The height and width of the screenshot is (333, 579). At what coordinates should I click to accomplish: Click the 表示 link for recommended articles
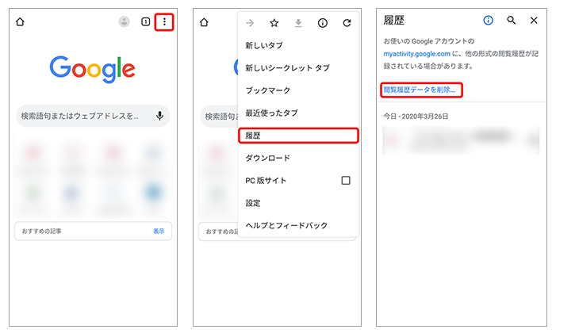tap(159, 231)
